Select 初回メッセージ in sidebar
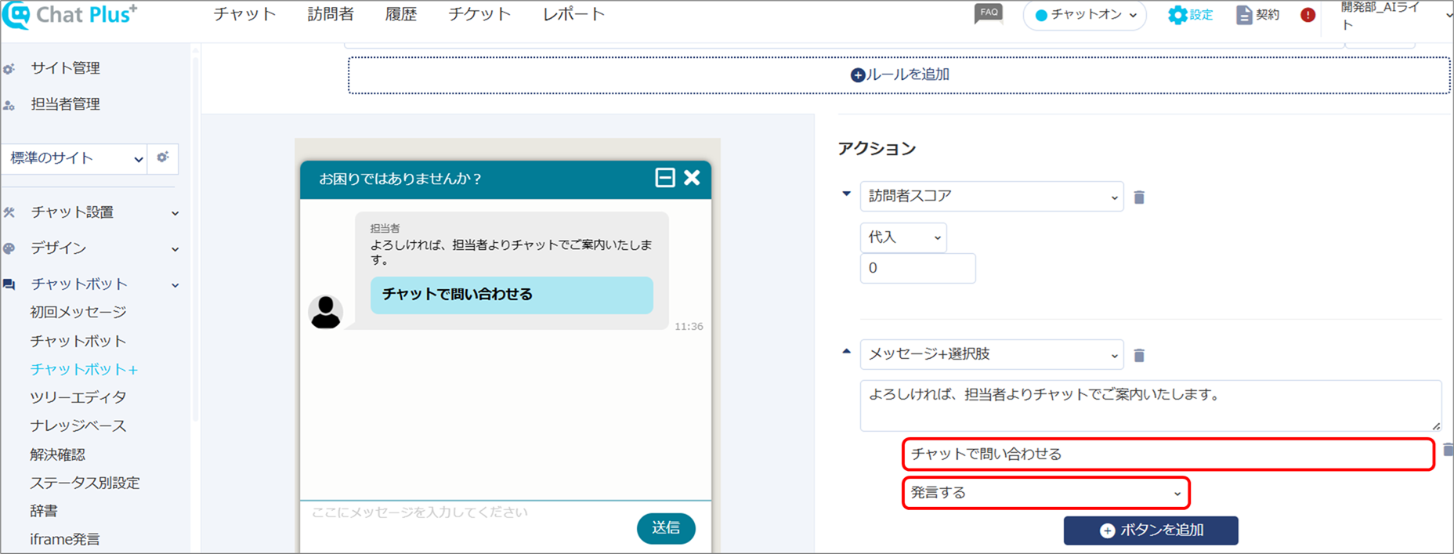Screen dimensions: 1454x554 pyautogui.click(x=78, y=312)
